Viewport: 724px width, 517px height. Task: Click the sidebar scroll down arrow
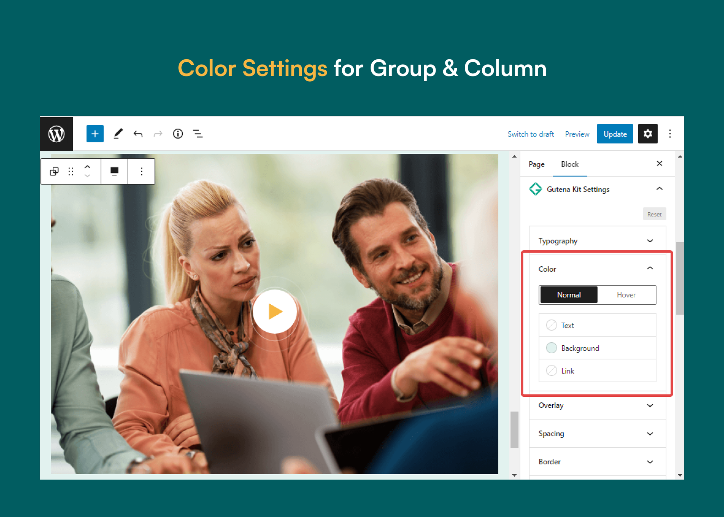coord(680,475)
